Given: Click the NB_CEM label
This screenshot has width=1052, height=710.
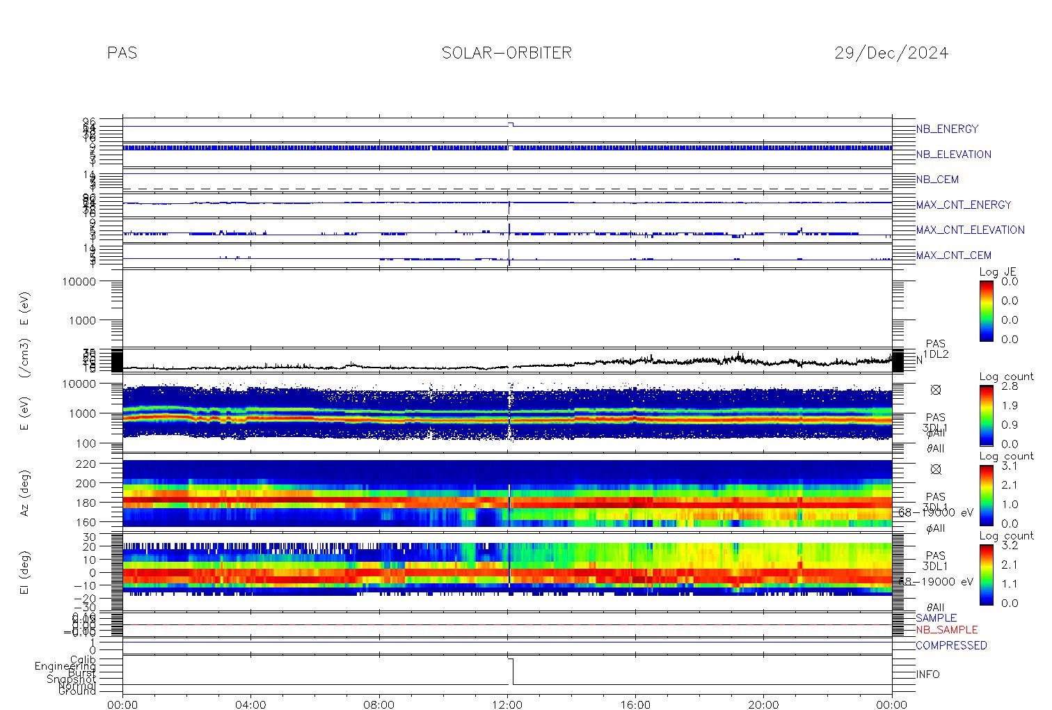Looking at the screenshot, I should tap(937, 180).
